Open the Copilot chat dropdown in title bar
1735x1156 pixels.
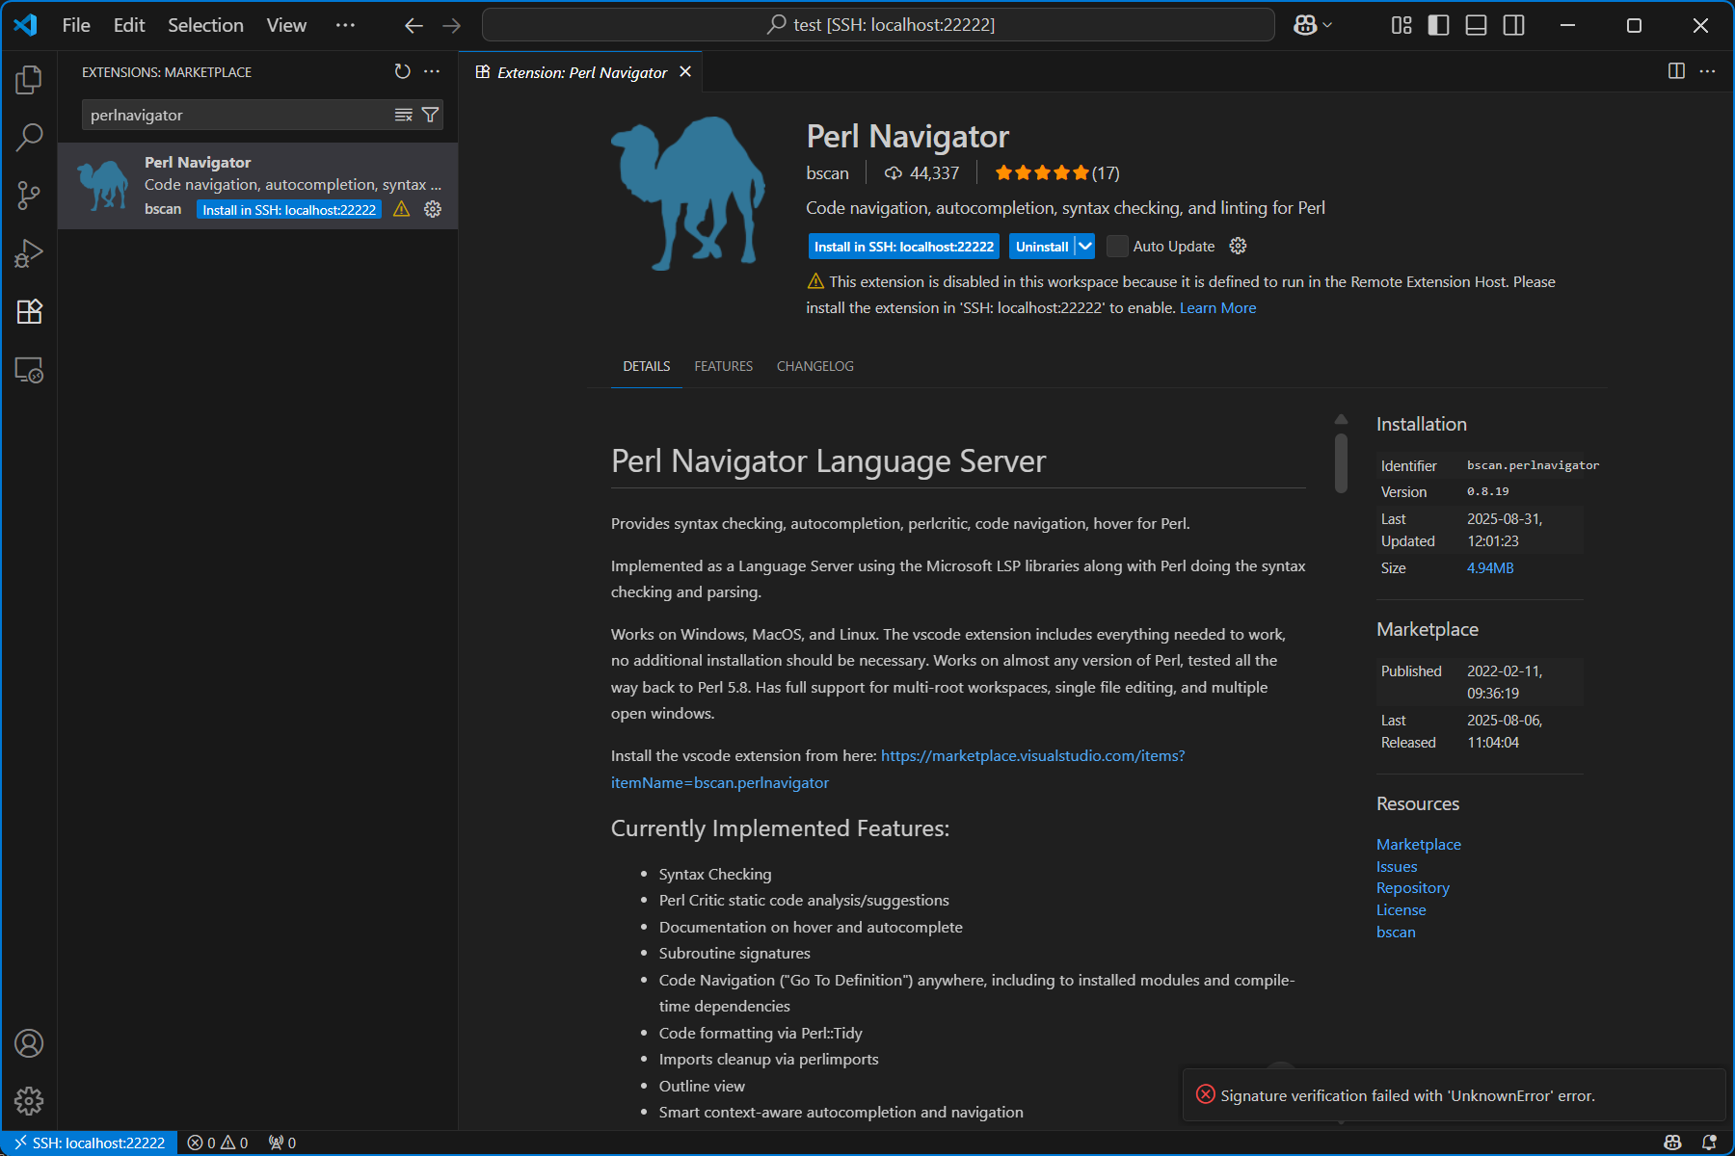[1313, 25]
